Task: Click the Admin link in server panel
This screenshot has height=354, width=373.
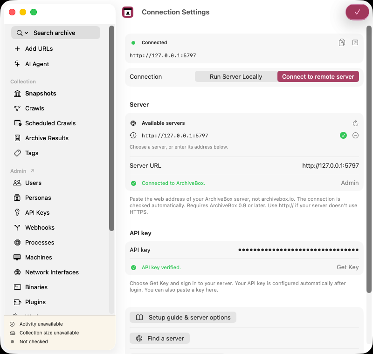Action: coord(350,183)
